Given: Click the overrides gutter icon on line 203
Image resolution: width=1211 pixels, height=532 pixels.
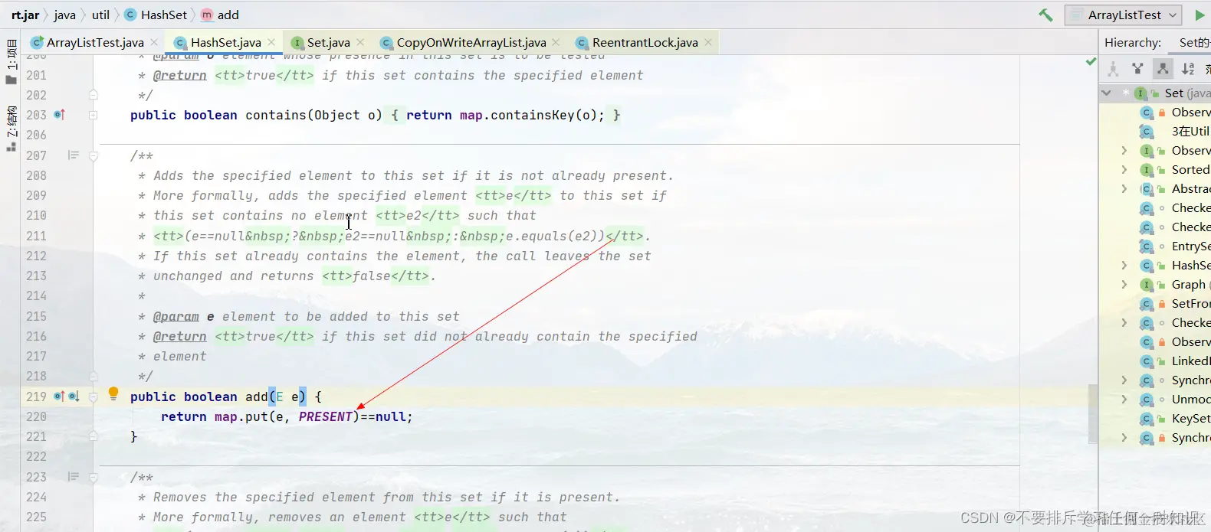Looking at the screenshot, I should 60,115.
